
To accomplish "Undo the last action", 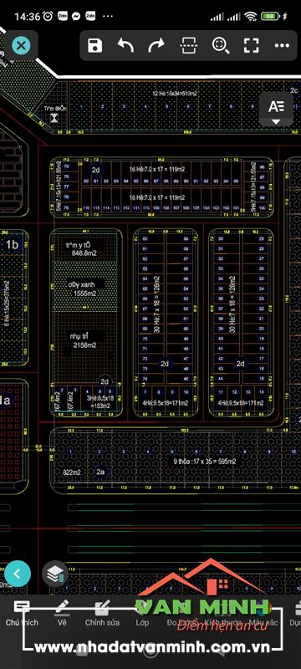I will tap(125, 45).
